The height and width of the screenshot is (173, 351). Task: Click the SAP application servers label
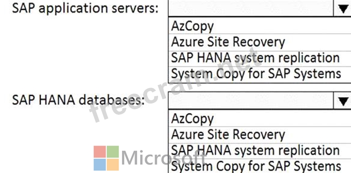coord(85,9)
